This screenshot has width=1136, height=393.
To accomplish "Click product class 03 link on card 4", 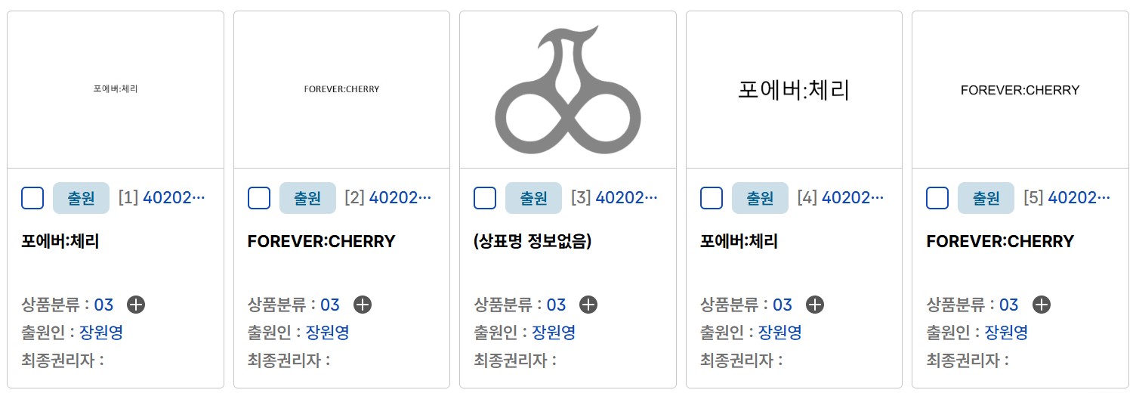I will (x=782, y=305).
